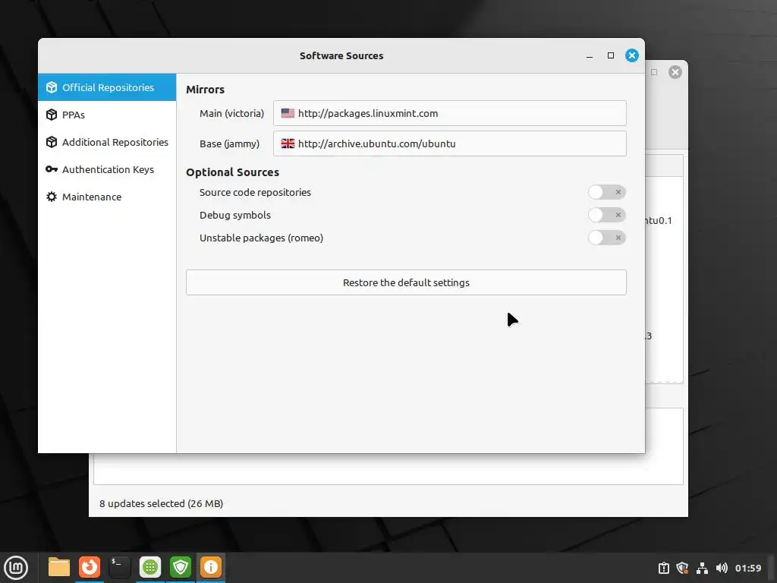Click the UK flag in Base mirror
Image resolution: width=777 pixels, height=583 pixels.
coord(288,143)
